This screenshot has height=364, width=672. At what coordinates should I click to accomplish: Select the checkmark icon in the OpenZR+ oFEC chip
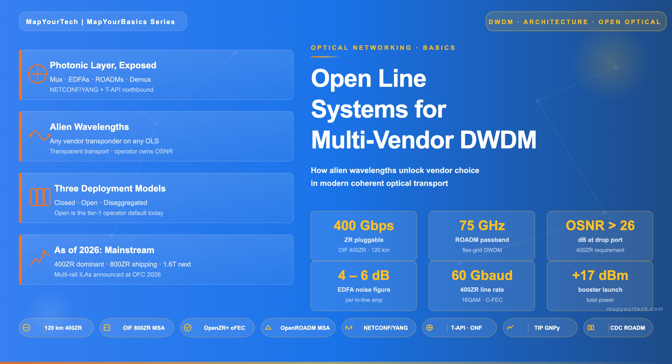pyautogui.click(x=188, y=328)
